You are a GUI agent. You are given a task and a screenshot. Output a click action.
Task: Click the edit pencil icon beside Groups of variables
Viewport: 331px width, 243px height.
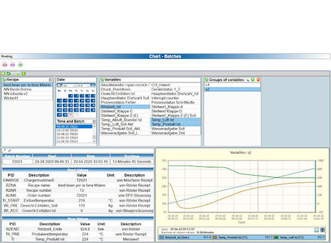tap(247, 80)
